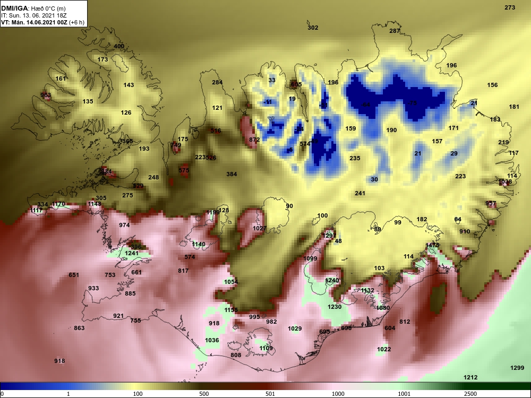The height and width of the screenshot is (398, 531).
Task: Pick the value 400 in the Westfjords
Action: pyautogui.click(x=119, y=46)
